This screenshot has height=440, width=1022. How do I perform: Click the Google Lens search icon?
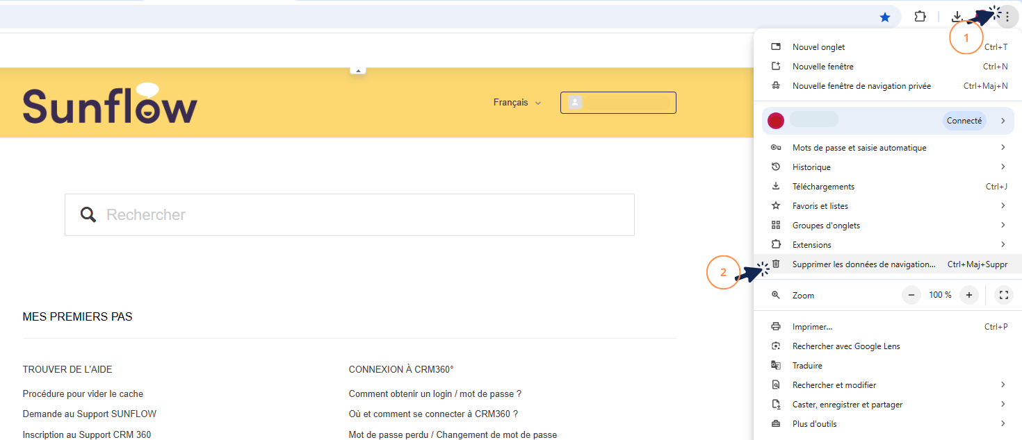[776, 346]
